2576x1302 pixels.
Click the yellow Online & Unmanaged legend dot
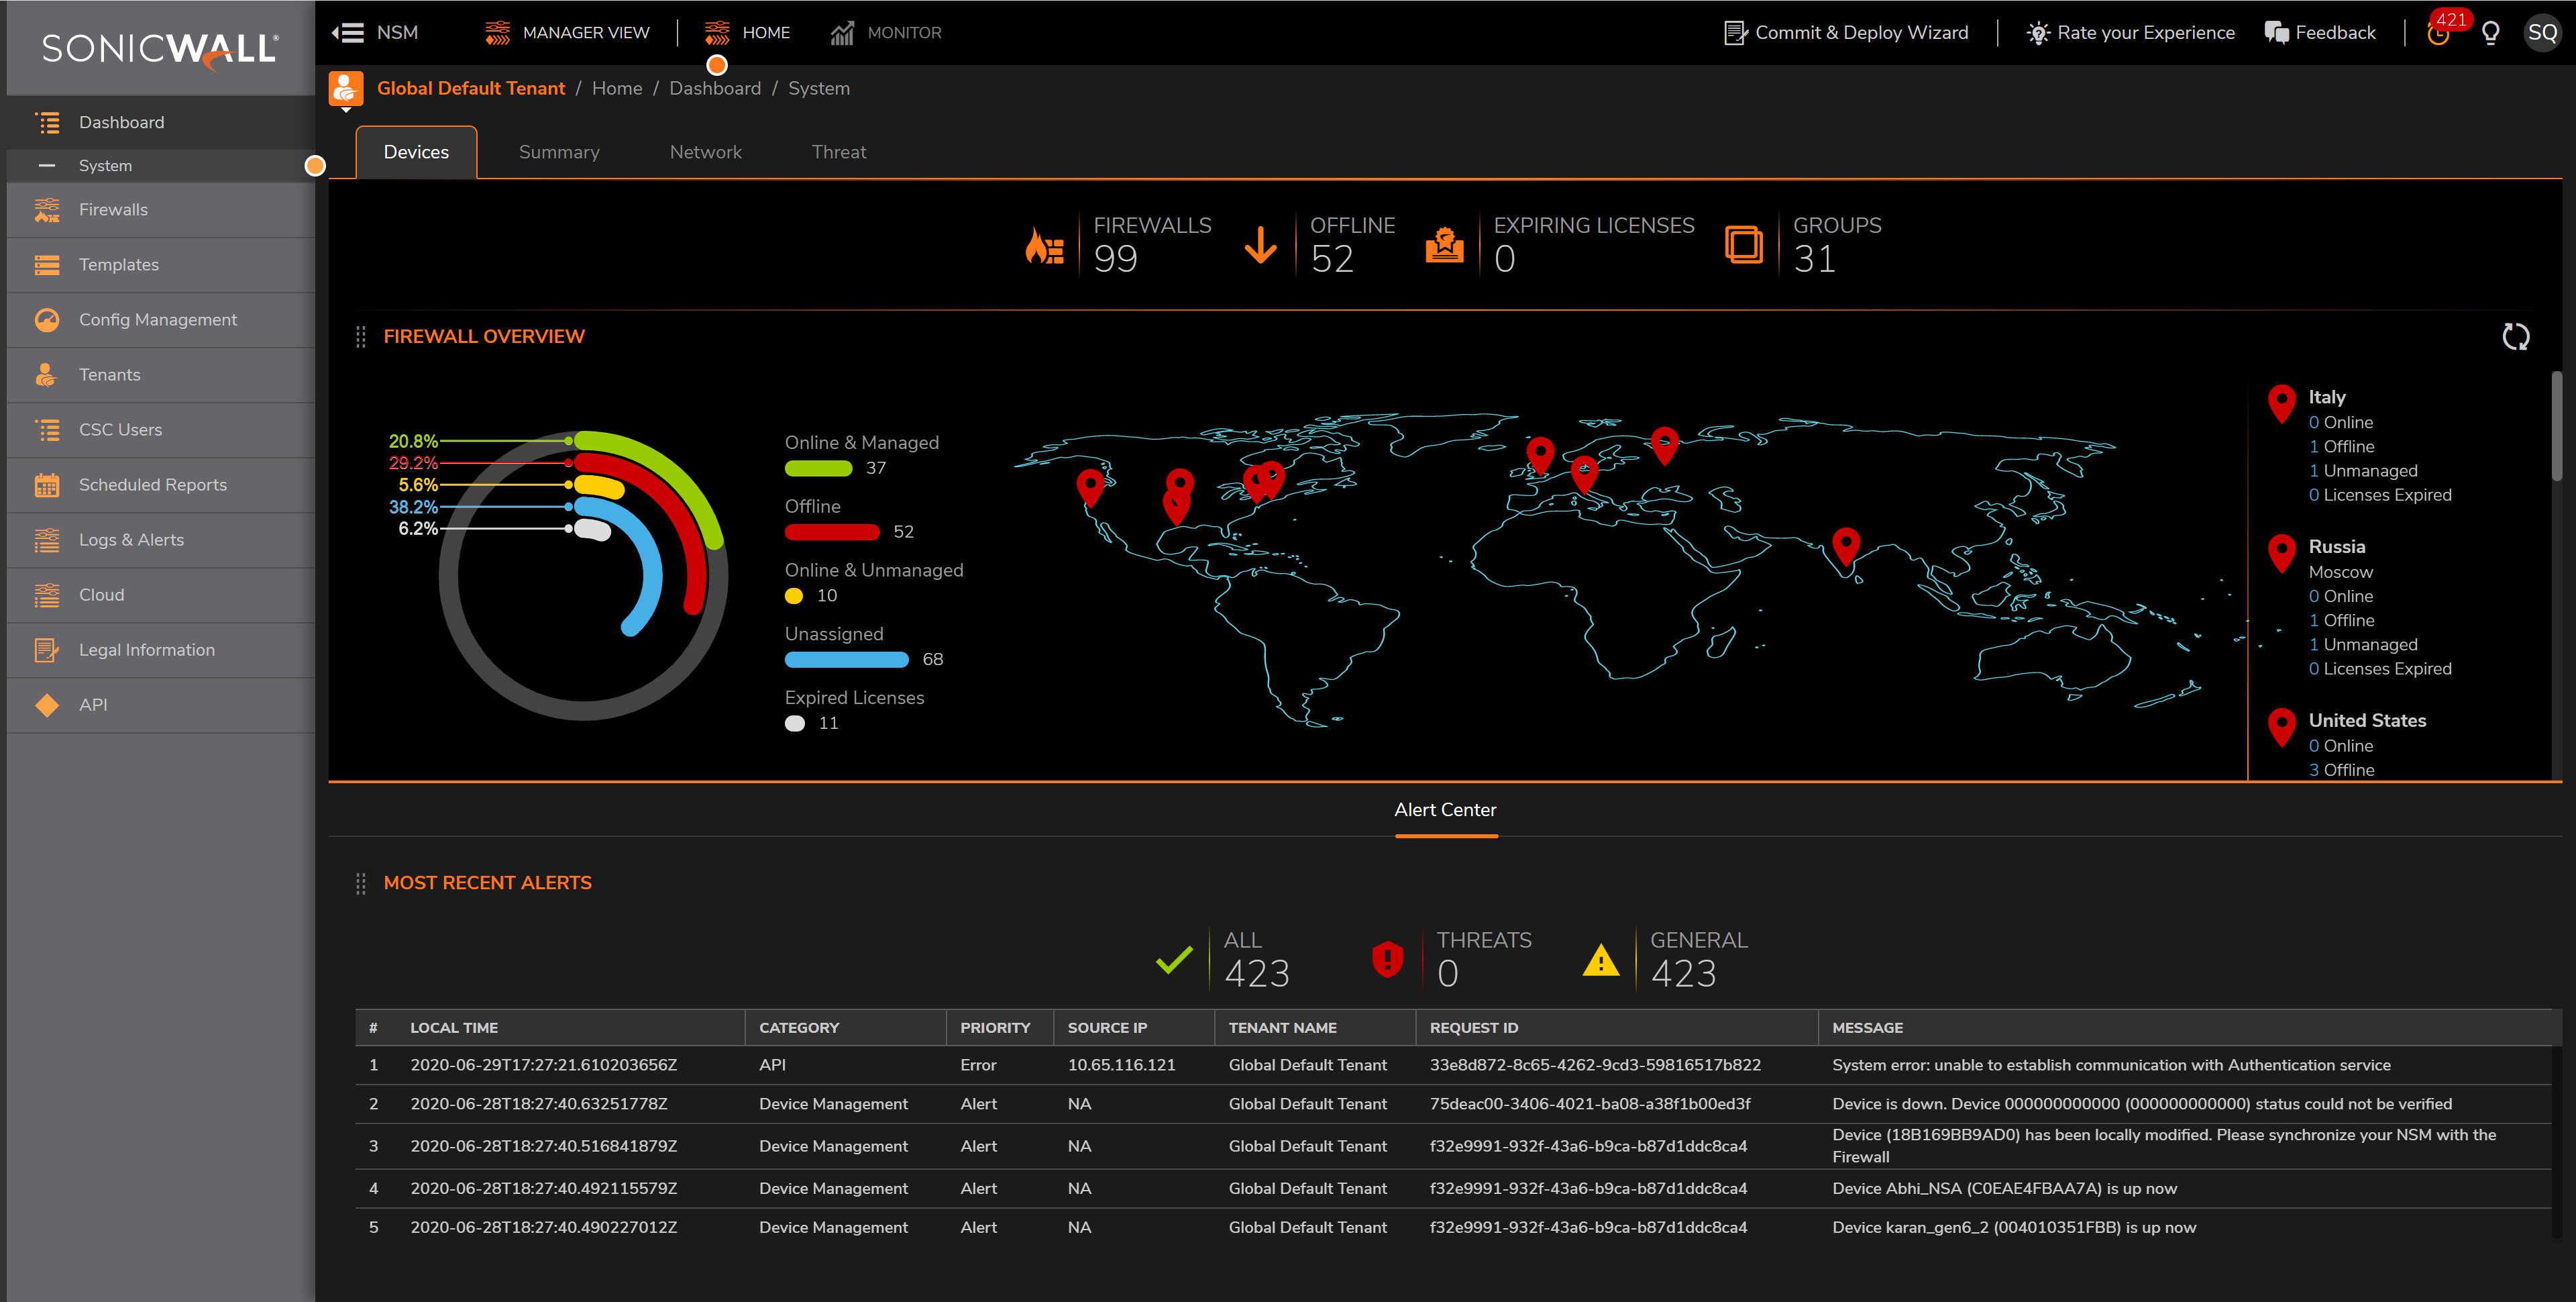click(794, 597)
